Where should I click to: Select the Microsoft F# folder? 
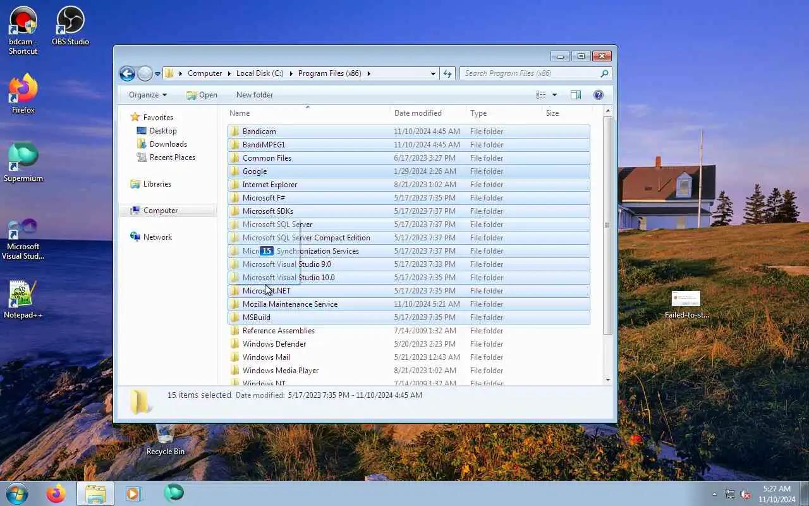(408, 198)
